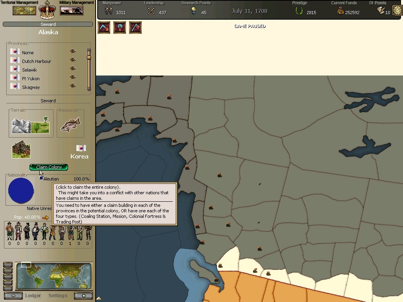
Task: Click the top-hat capitalist figure
Action: [x=35, y=231]
